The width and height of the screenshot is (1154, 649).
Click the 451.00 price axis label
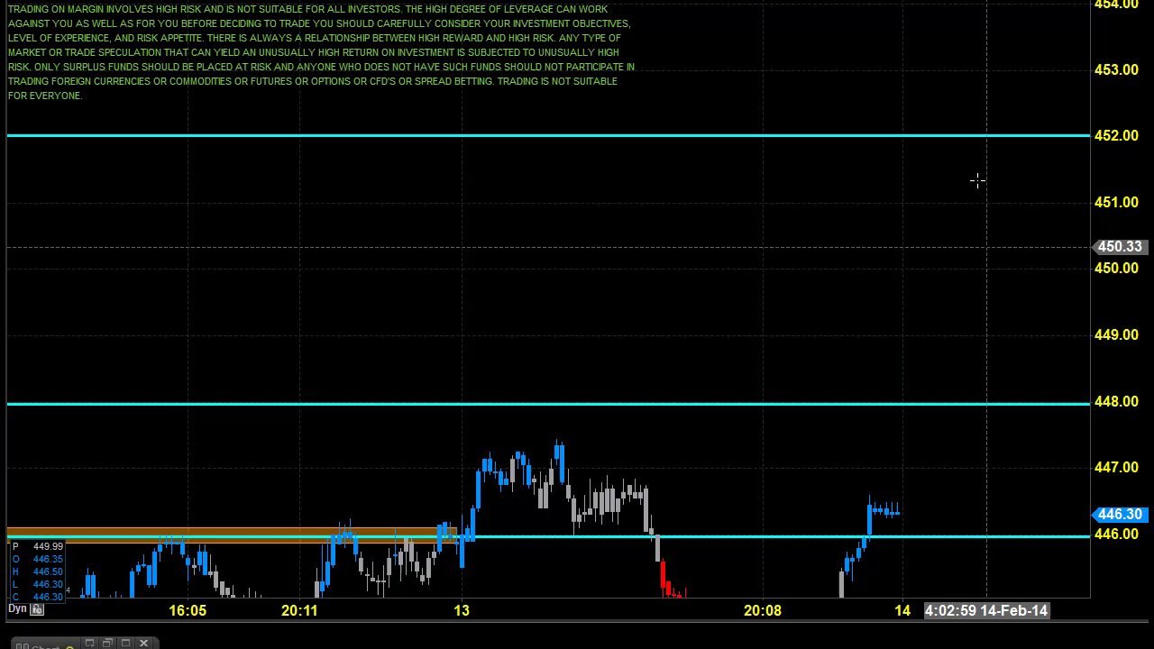(x=1116, y=202)
